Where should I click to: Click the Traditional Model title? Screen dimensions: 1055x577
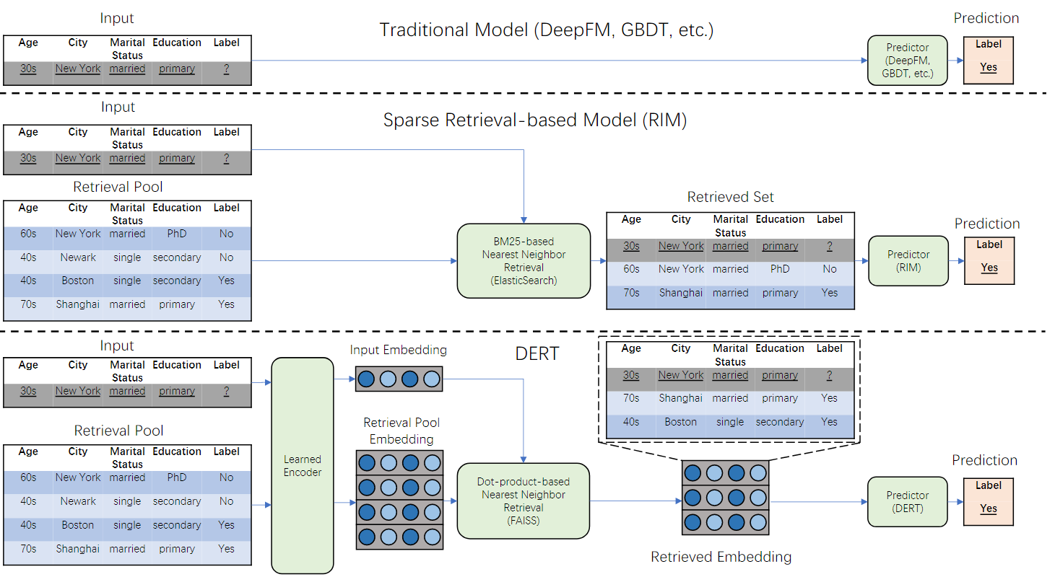click(x=547, y=30)
